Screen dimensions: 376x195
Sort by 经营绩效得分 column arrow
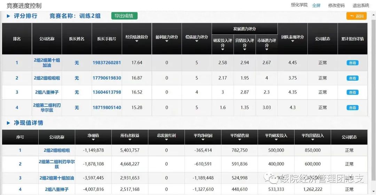(136, 41)
